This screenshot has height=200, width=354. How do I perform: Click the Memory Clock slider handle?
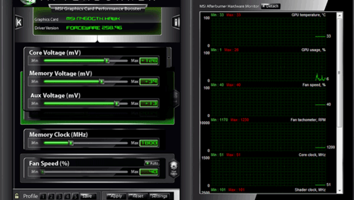click(x=71, y=143)
